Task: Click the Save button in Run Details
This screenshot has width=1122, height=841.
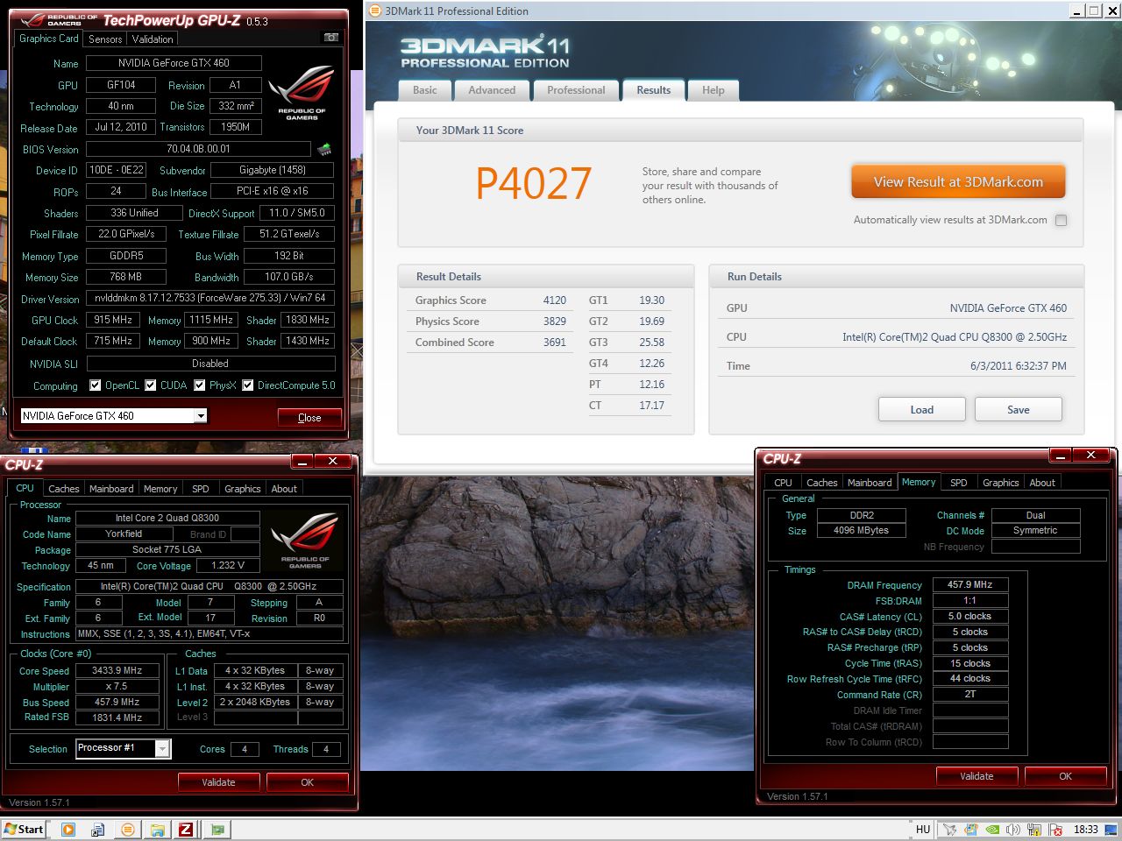Action: [x=1019, y=409]
